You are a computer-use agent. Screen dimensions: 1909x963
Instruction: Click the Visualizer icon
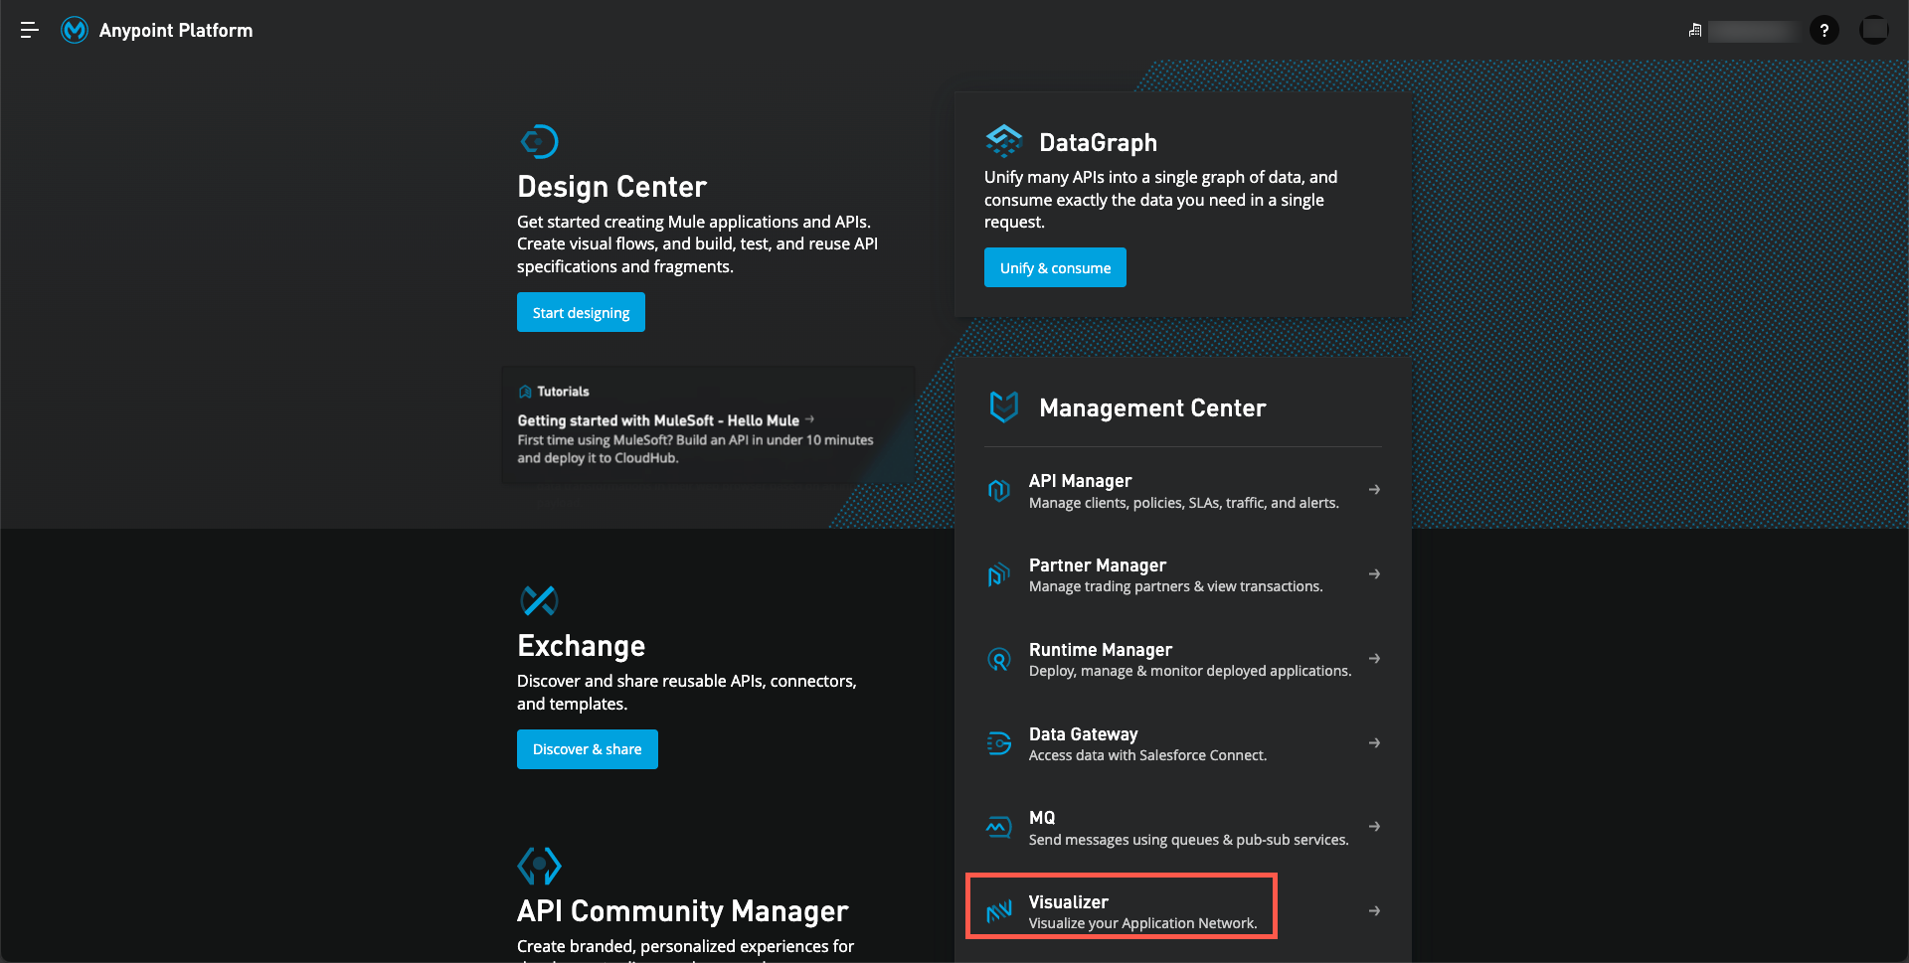(x=999, y=911)
